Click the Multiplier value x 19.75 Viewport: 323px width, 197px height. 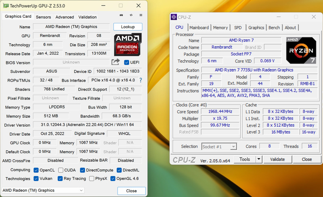[x=220, y=119]
